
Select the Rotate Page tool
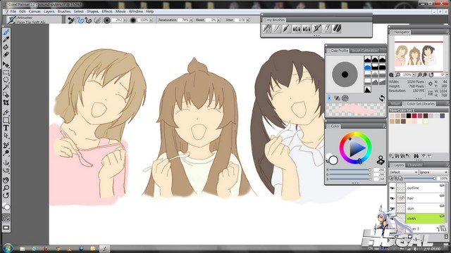pos(6,195)
